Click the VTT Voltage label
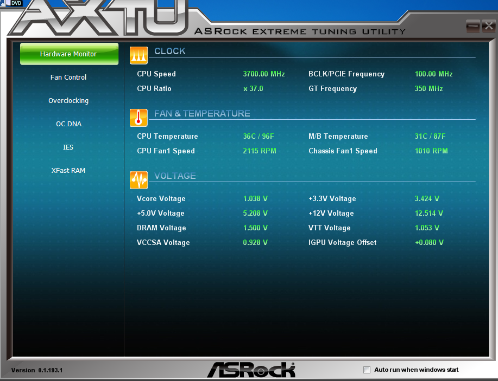The height and width of the screenshot is (381, 498). [329, 228]
